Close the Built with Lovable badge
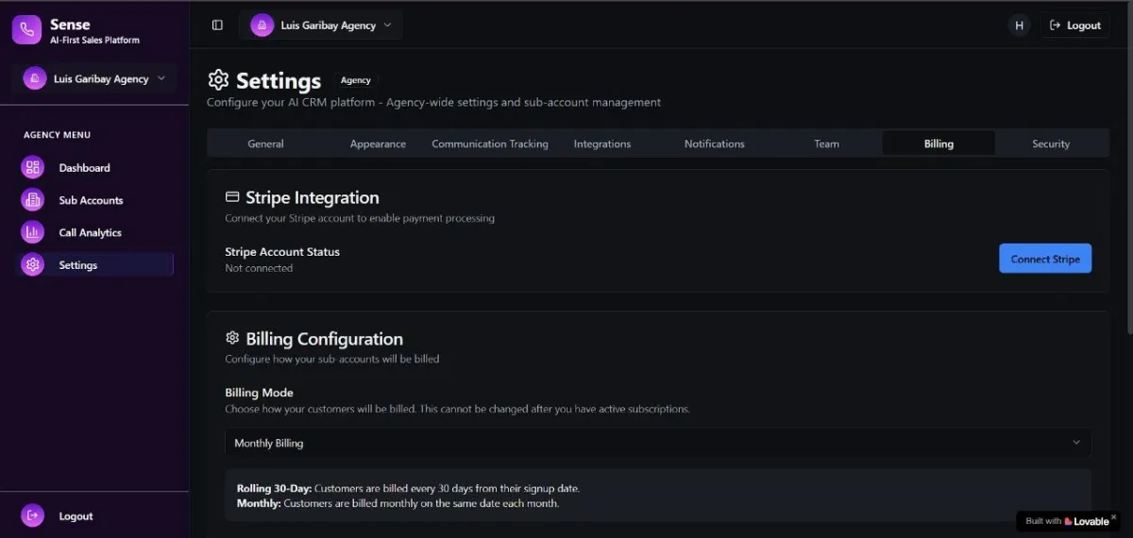Viewport: 1133px width, 538px height. (x=1113, y=517)
